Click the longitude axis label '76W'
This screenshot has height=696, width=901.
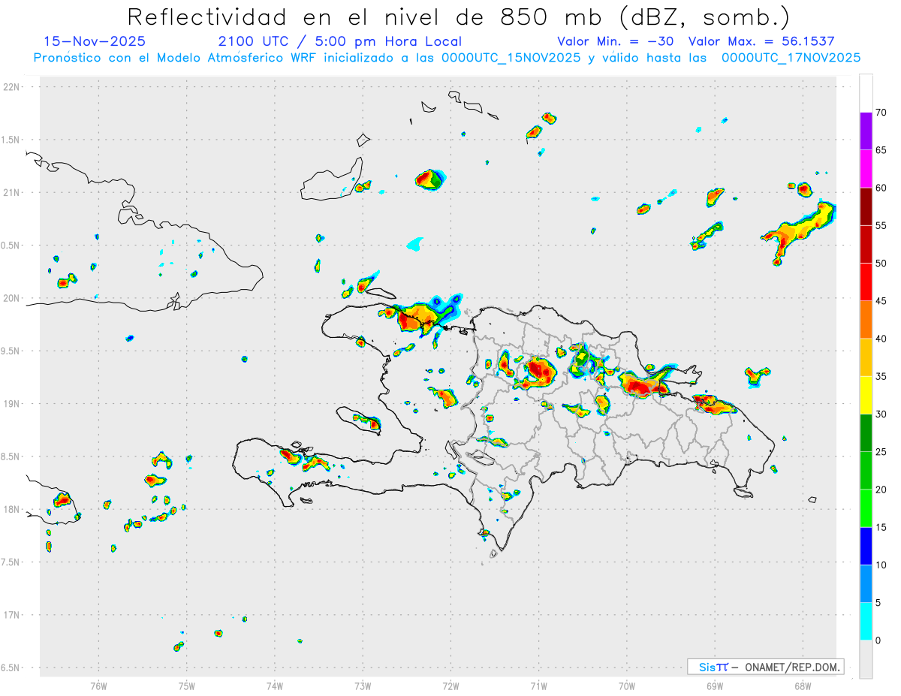click(98, 685)
